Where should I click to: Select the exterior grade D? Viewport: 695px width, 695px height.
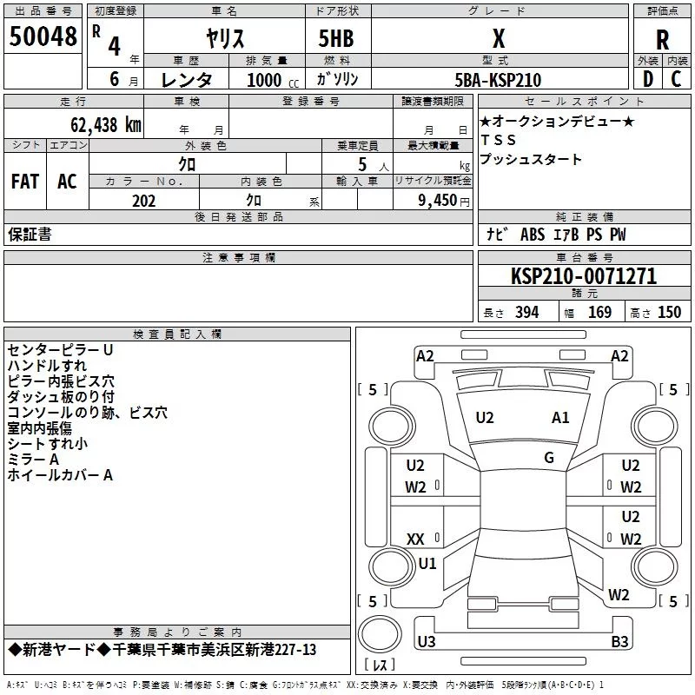click(x=648, y=79)
